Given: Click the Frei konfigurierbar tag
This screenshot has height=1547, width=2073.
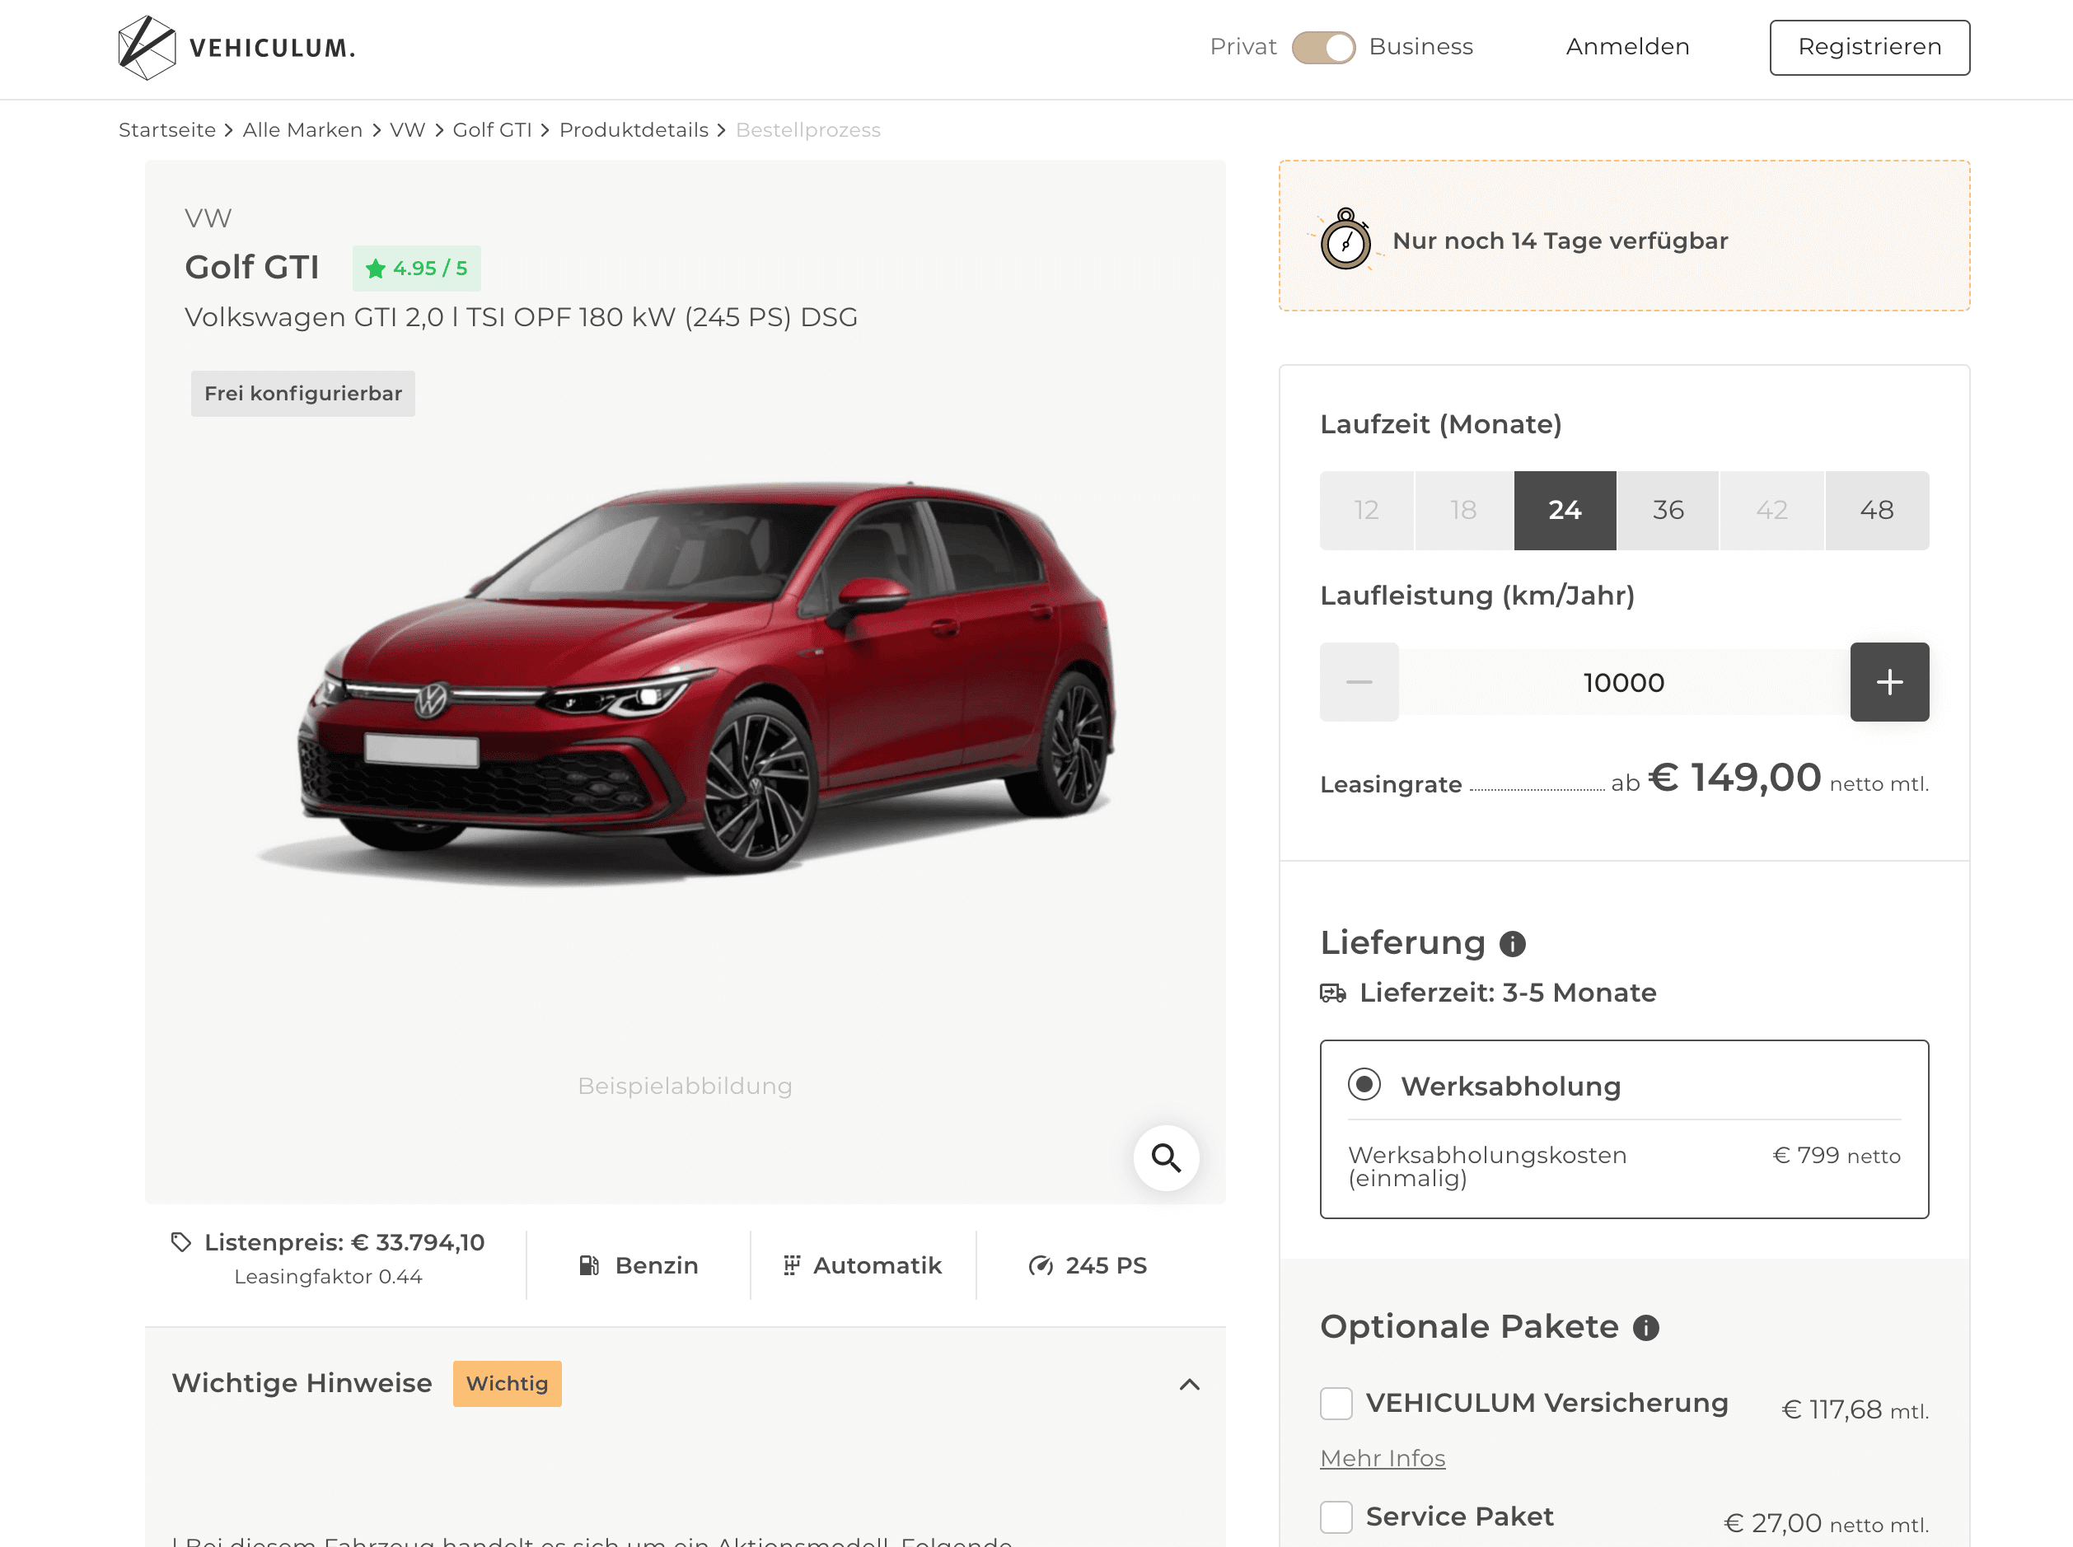Looking at the screenshot, I should [302, 393].
